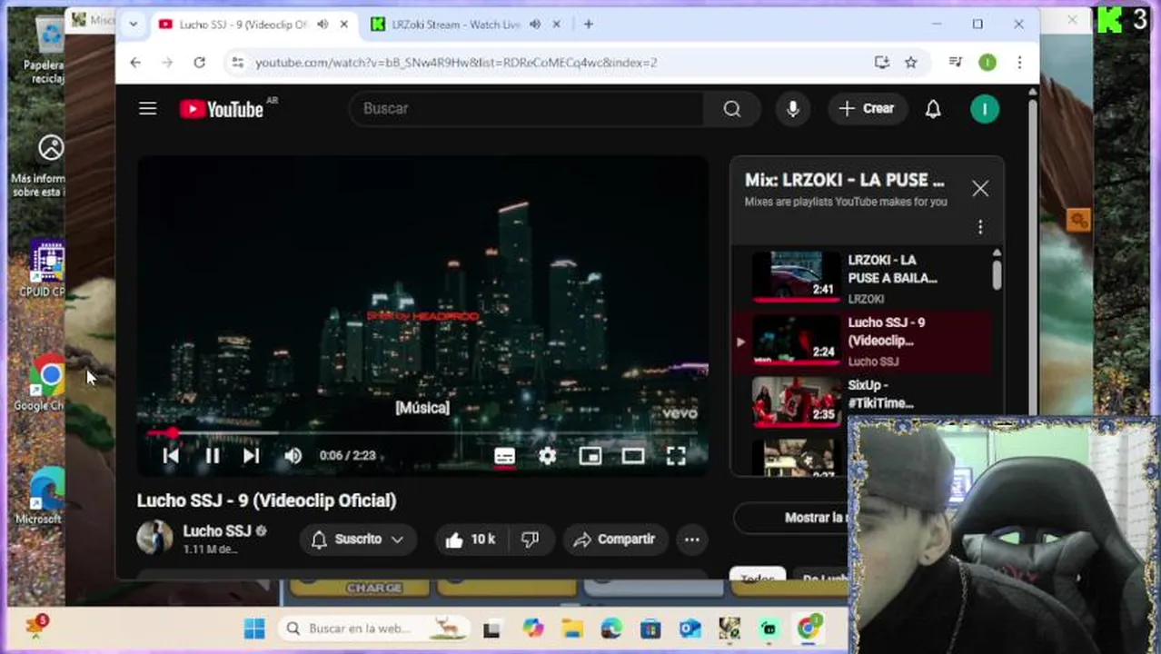Select the Todos filter chip
Image resolution: width=1161 pixels, height=654 pixels.
click(757, 579)
